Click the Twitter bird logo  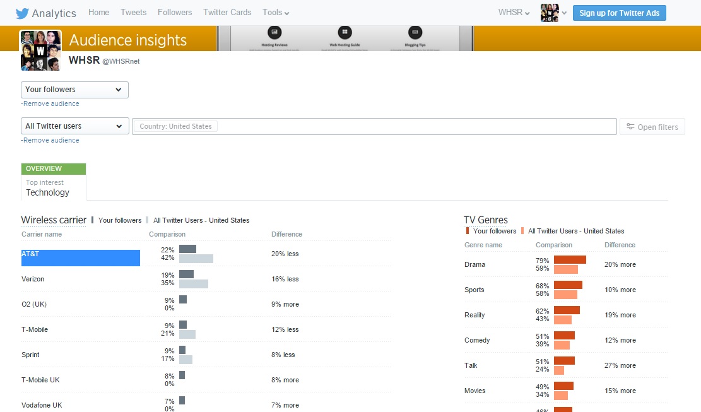pyautogui.click(x=22, y=13)
